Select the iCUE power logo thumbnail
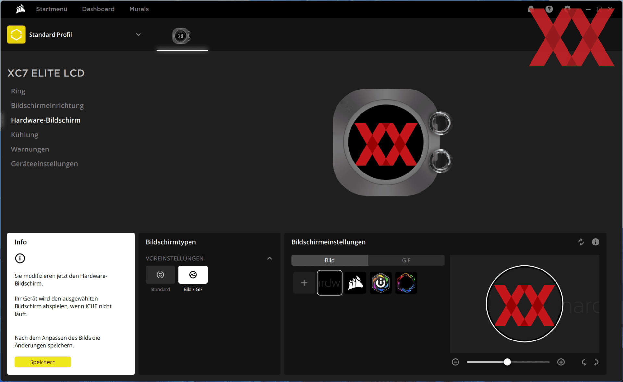 [381, 283]
